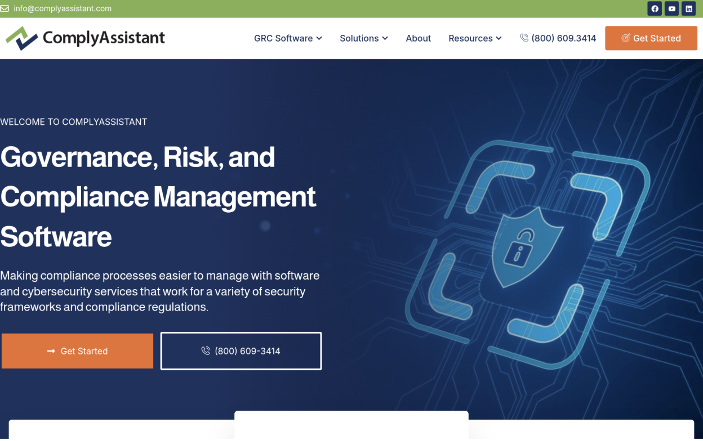This screenshot has height=441, width=703.
Task: Click the ComplyAssistant logo
Action: [x=85, y=38]
